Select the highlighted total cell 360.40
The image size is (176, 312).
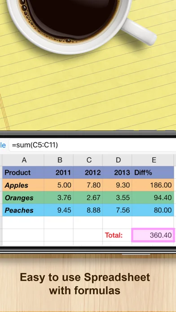153,235
